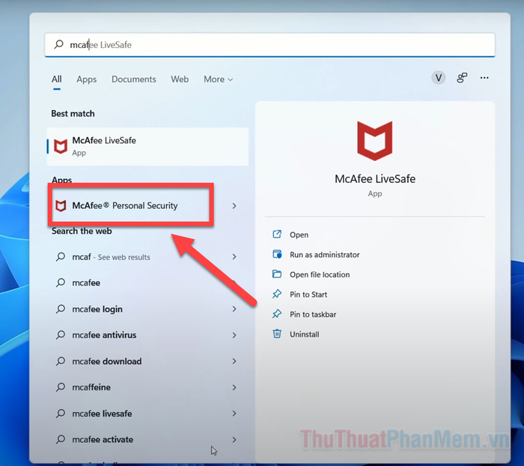524x466 pixels.
Task: Click the Open icon in the details pane
Action: pos(277,234)
